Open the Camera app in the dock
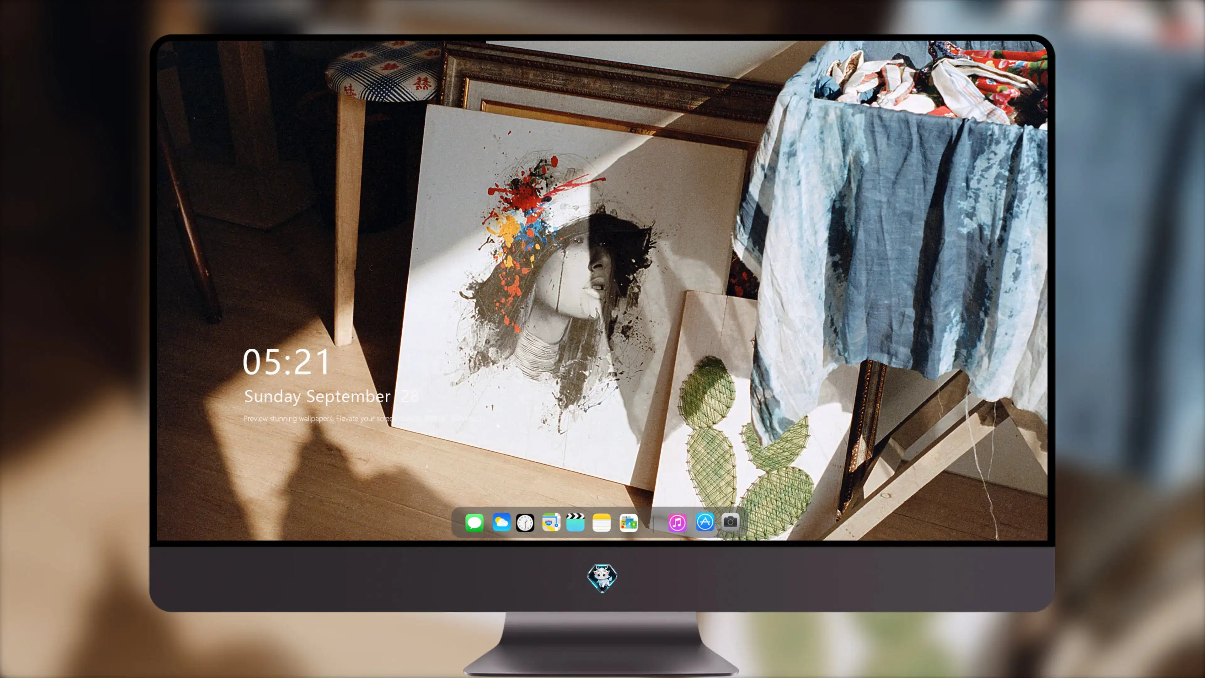This screenshot has height=678, width=1205. point(730,522)
